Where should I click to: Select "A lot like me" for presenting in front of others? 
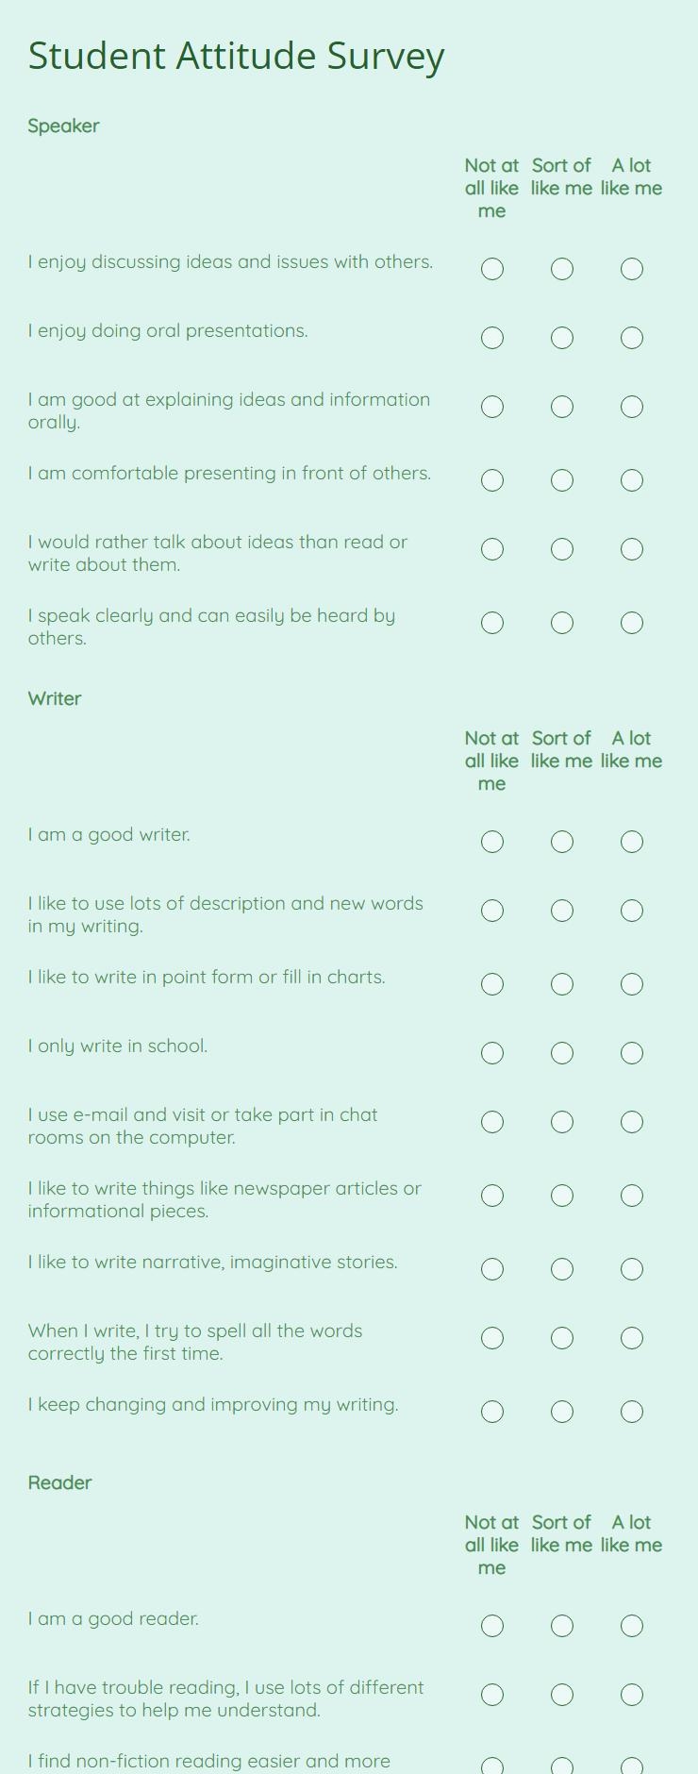(631, 479)
